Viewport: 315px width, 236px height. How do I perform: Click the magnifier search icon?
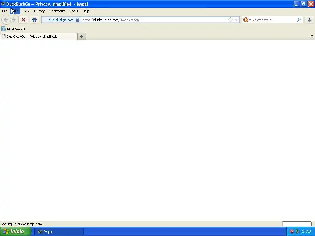click(x=299, y=20)
